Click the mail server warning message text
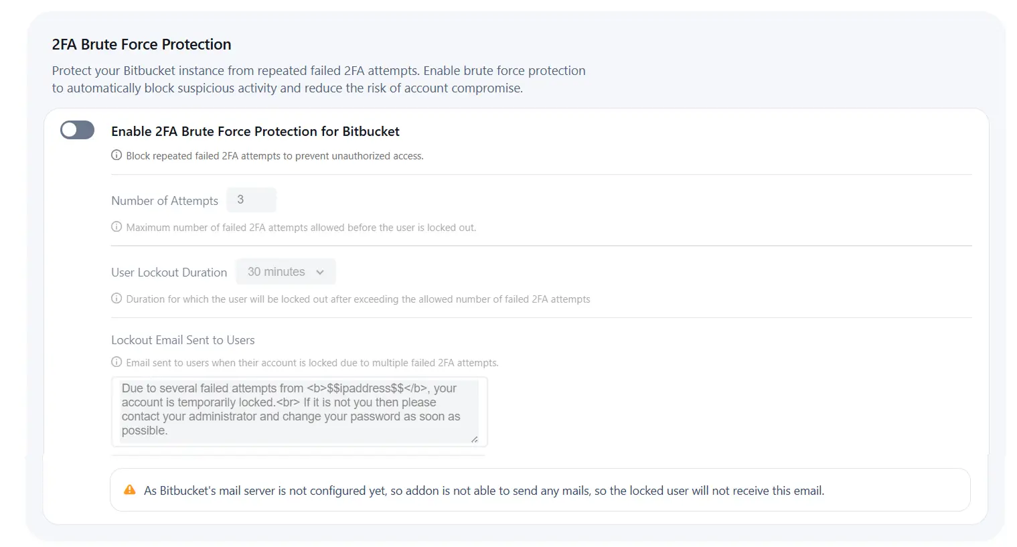1017x547 pixels. point(483,490)
